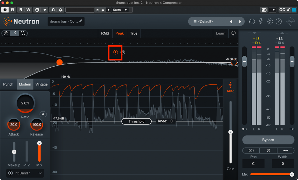Go to next Neutron preset arrow
This screenshot has width=298, height=180.
[x=240, y=22]
